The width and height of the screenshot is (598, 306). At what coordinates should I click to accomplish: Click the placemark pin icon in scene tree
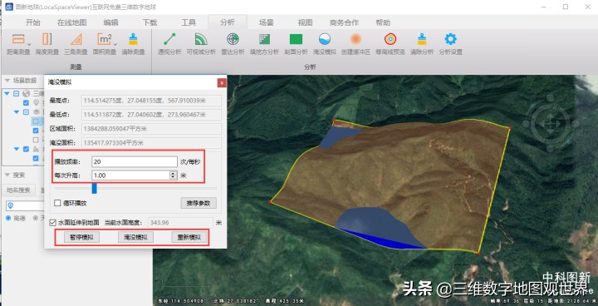[37, 102]
